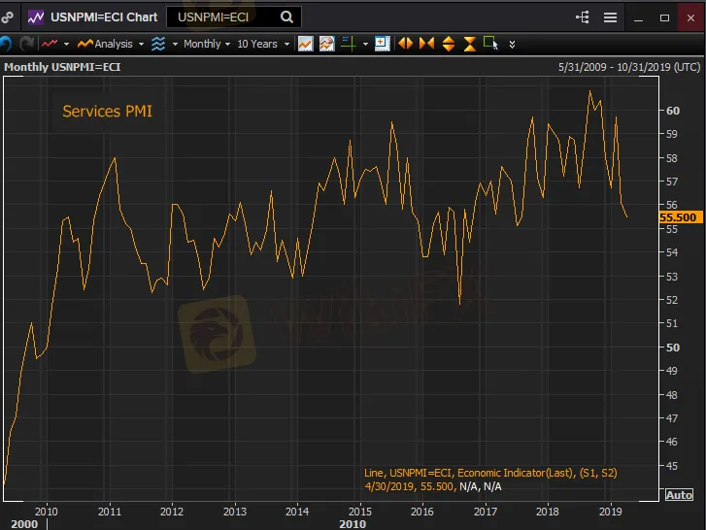This screenshot has height=530, width=706.
Task: Click the second chart template icon
Action: 326,44
